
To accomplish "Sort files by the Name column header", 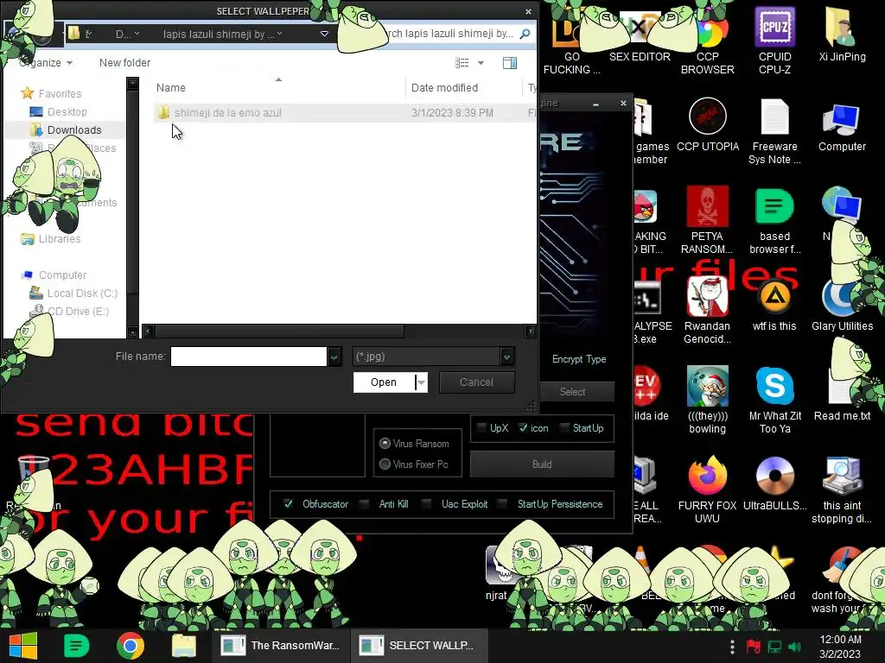I will pyautogui.click(x=171, y=87).
